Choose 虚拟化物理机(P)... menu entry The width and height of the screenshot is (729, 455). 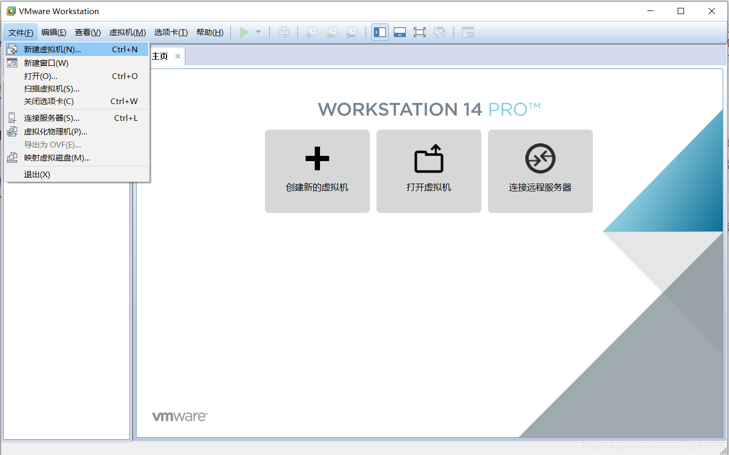tap(77, 132)
